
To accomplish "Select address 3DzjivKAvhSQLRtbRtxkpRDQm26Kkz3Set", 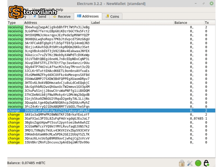I will tap(57, 47).
